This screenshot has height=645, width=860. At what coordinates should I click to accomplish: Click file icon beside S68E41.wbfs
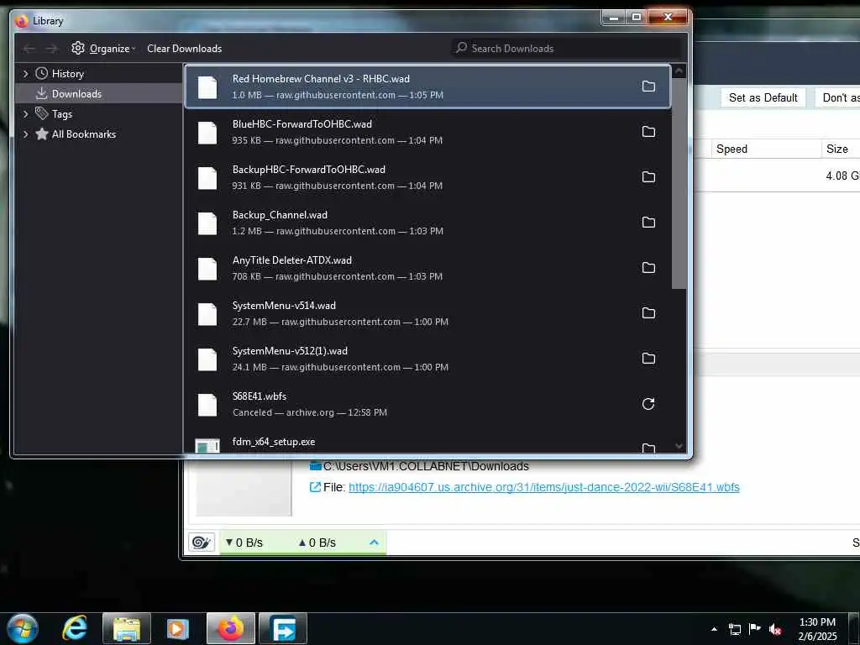(x=207, y=405)
